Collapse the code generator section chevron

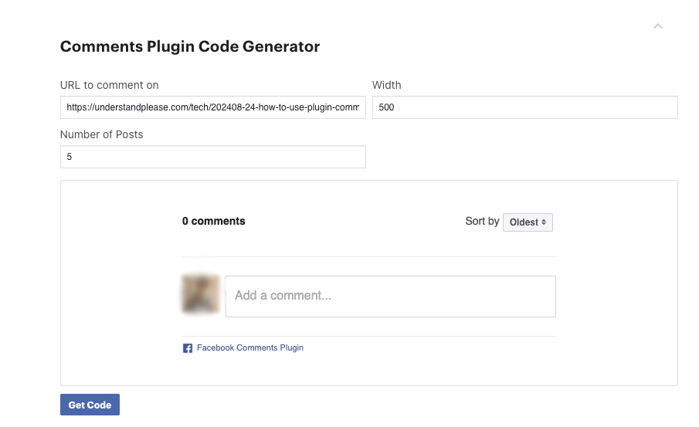click(x=657, y=26)
